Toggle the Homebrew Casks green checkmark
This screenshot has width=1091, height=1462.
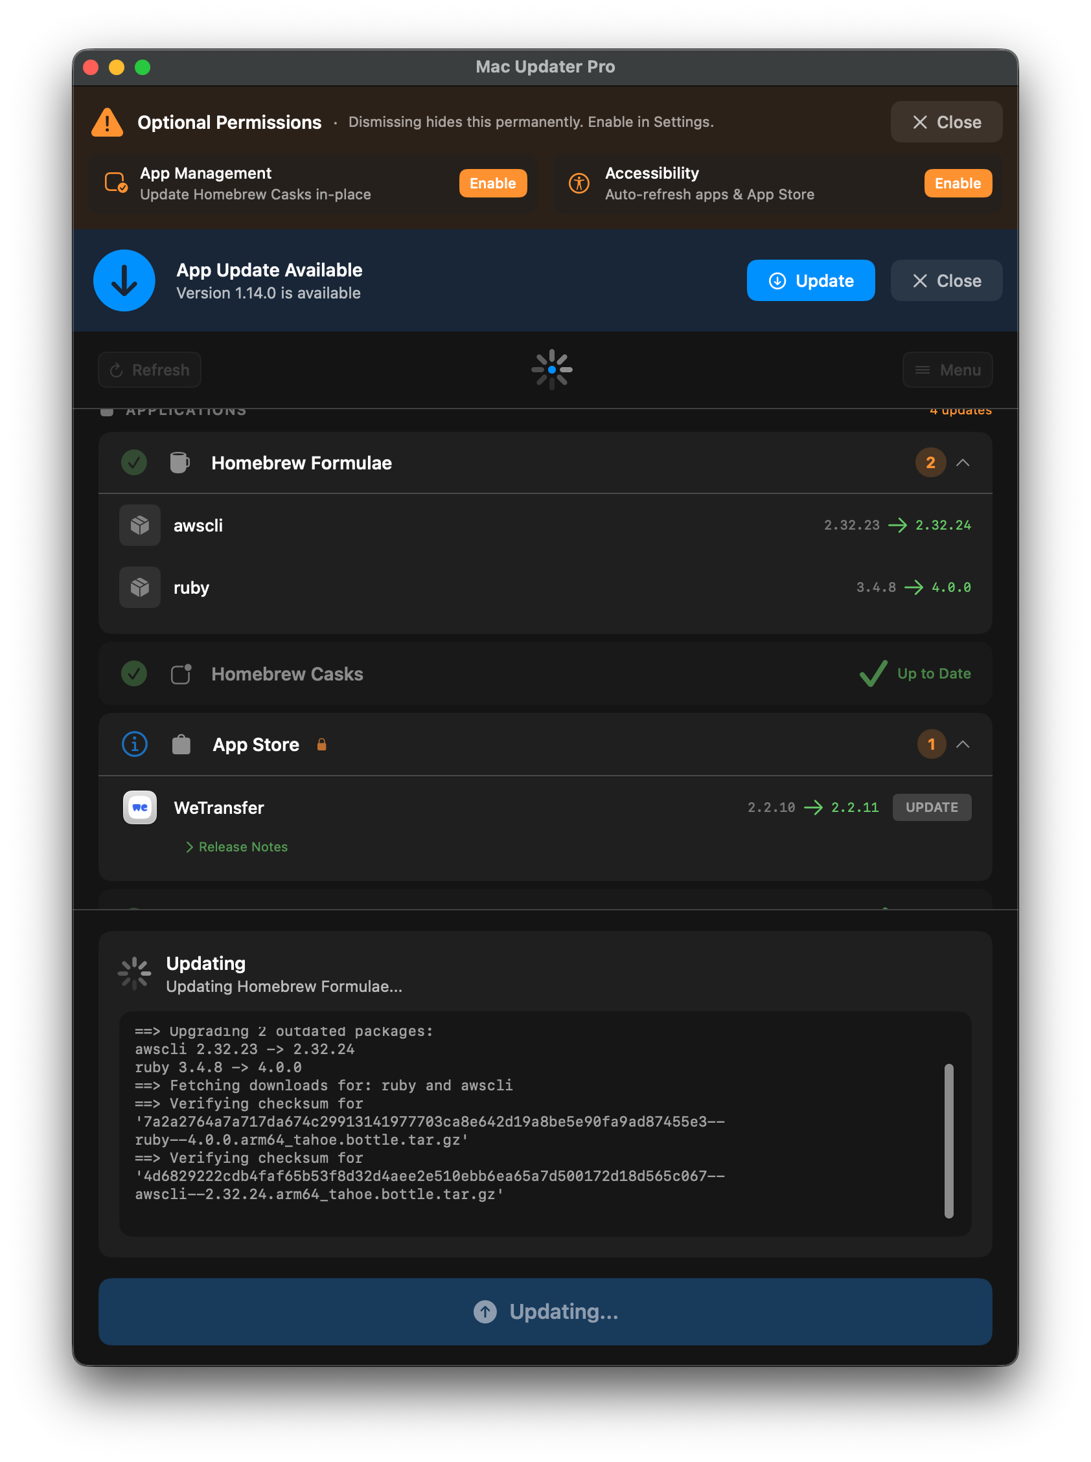tap(134, 674)
